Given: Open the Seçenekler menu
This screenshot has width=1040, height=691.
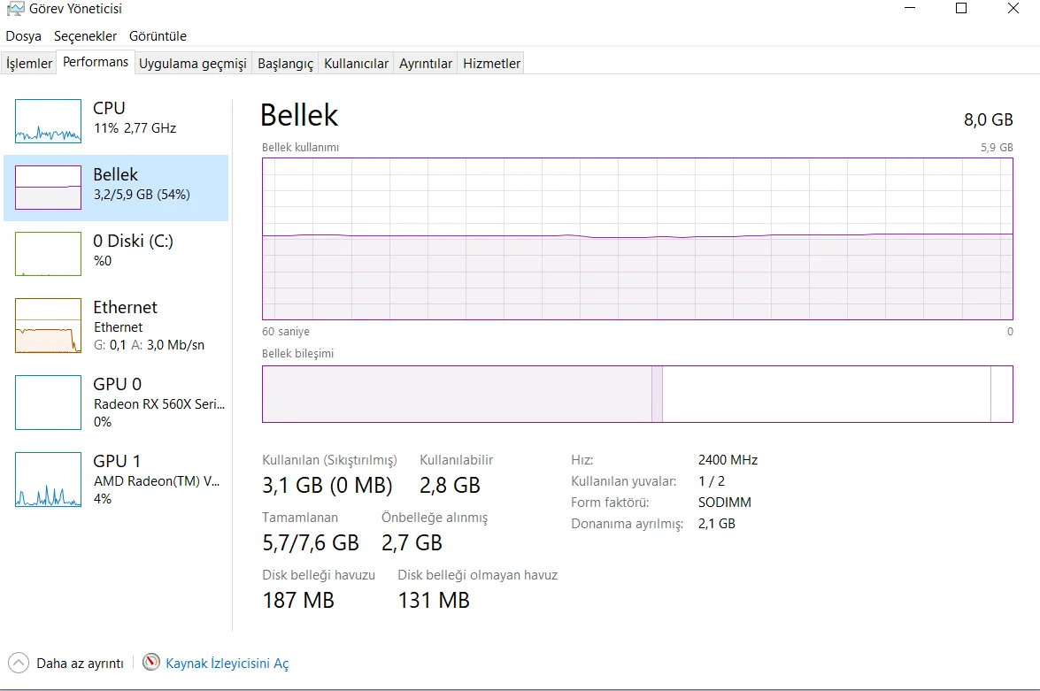Looking at the screenshot, I should pyautogui.click(x=85, y=36).
